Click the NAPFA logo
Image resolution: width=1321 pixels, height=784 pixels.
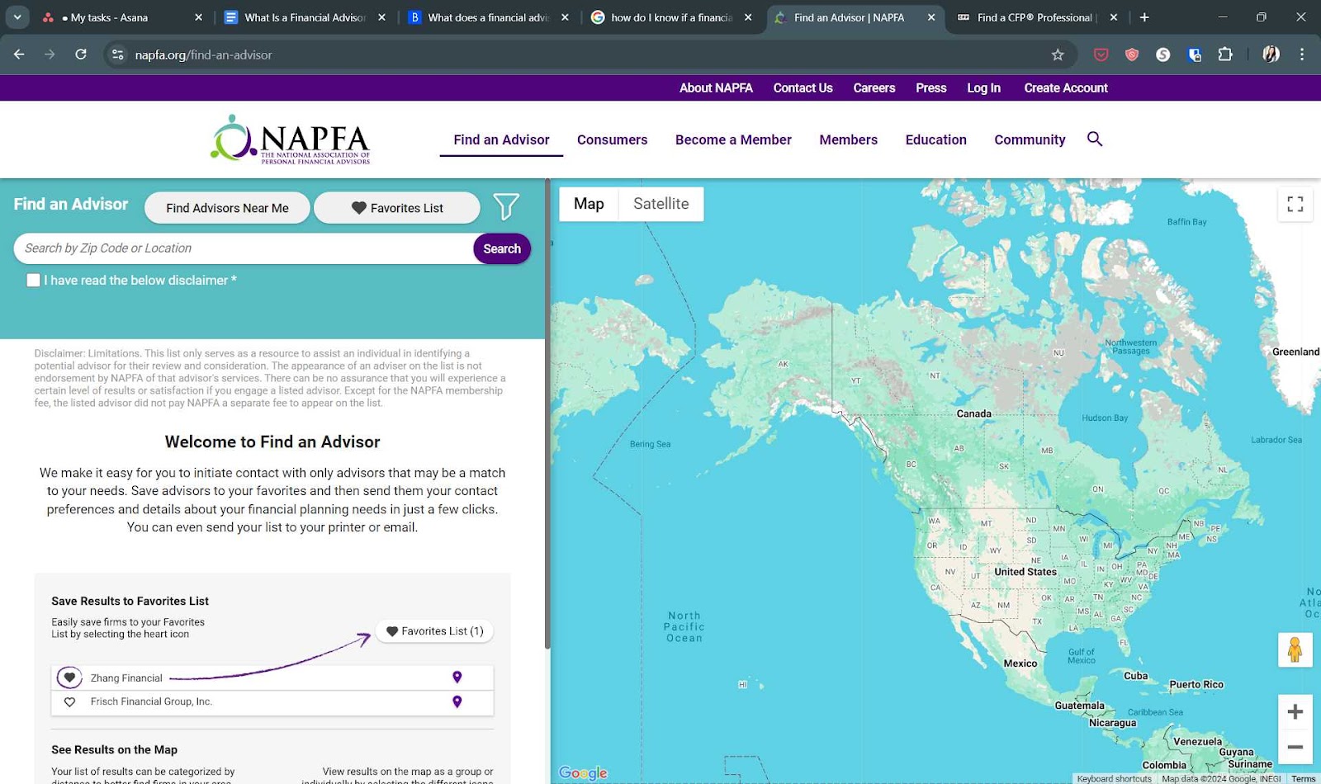tap(291, 139)
